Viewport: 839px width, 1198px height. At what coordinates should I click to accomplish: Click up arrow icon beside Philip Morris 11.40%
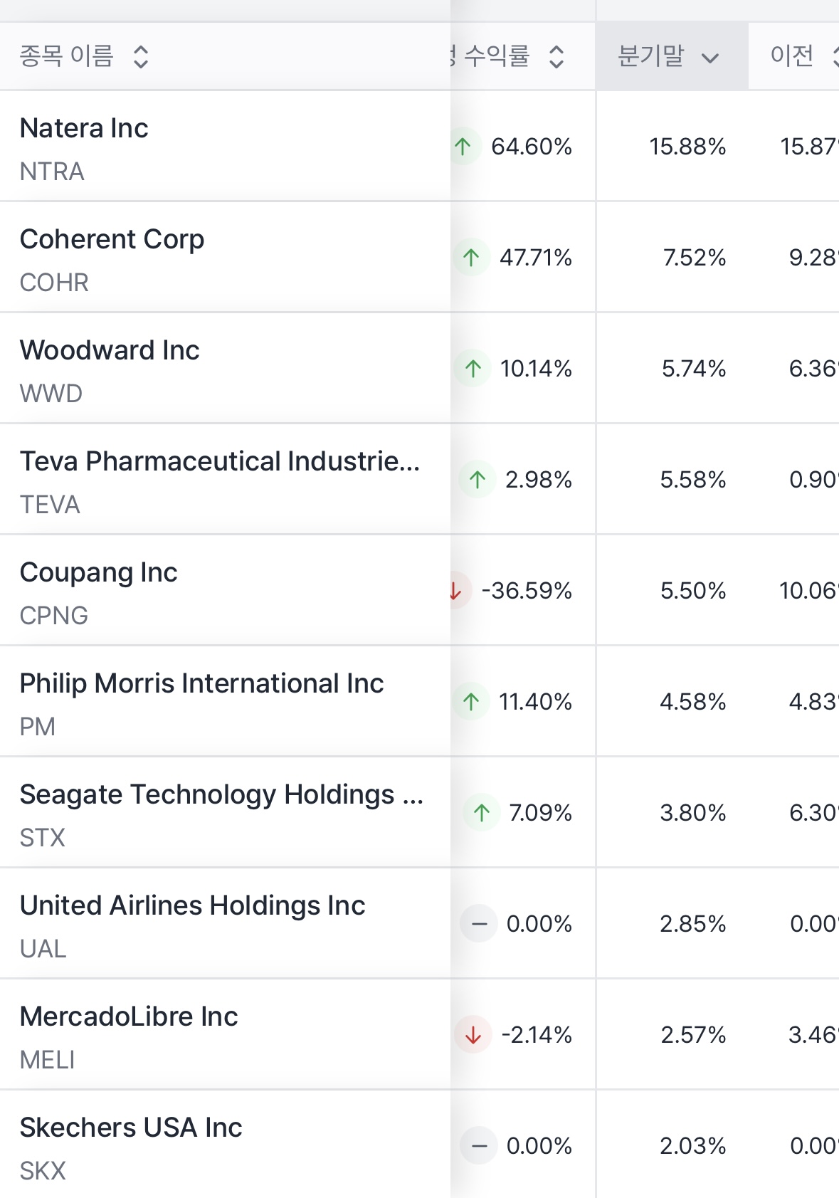click(x=471, y=702)
